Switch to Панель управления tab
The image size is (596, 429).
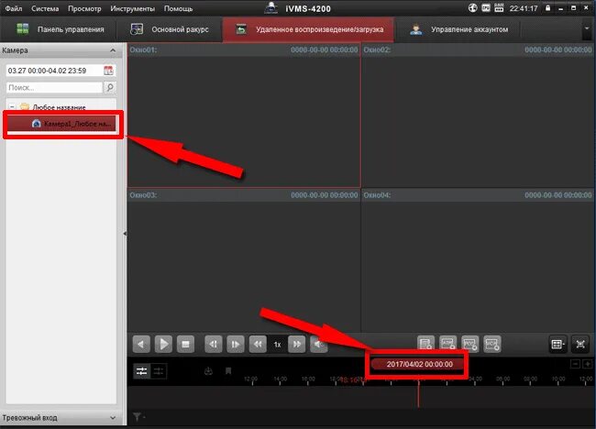coord(60,29)
